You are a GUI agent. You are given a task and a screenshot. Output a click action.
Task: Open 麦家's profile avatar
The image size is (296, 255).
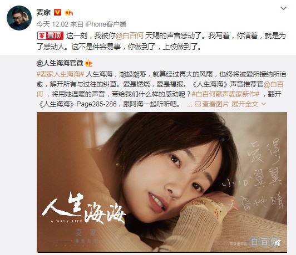tap(19, 18)
